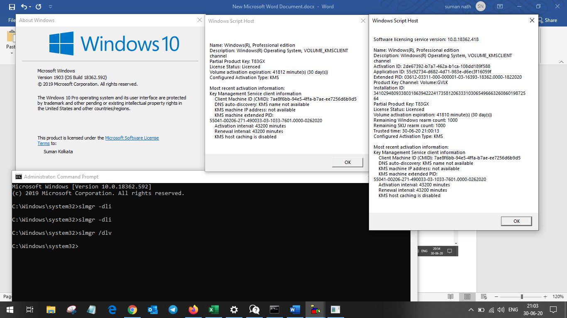Click the zoom in plus button
This screenshot has width=567, height=318.
click(545, 296)
